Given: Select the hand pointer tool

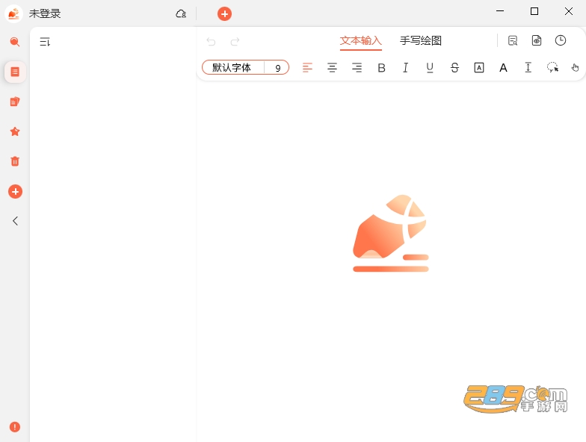Looking at the screenshot, I should click(576, 67).
